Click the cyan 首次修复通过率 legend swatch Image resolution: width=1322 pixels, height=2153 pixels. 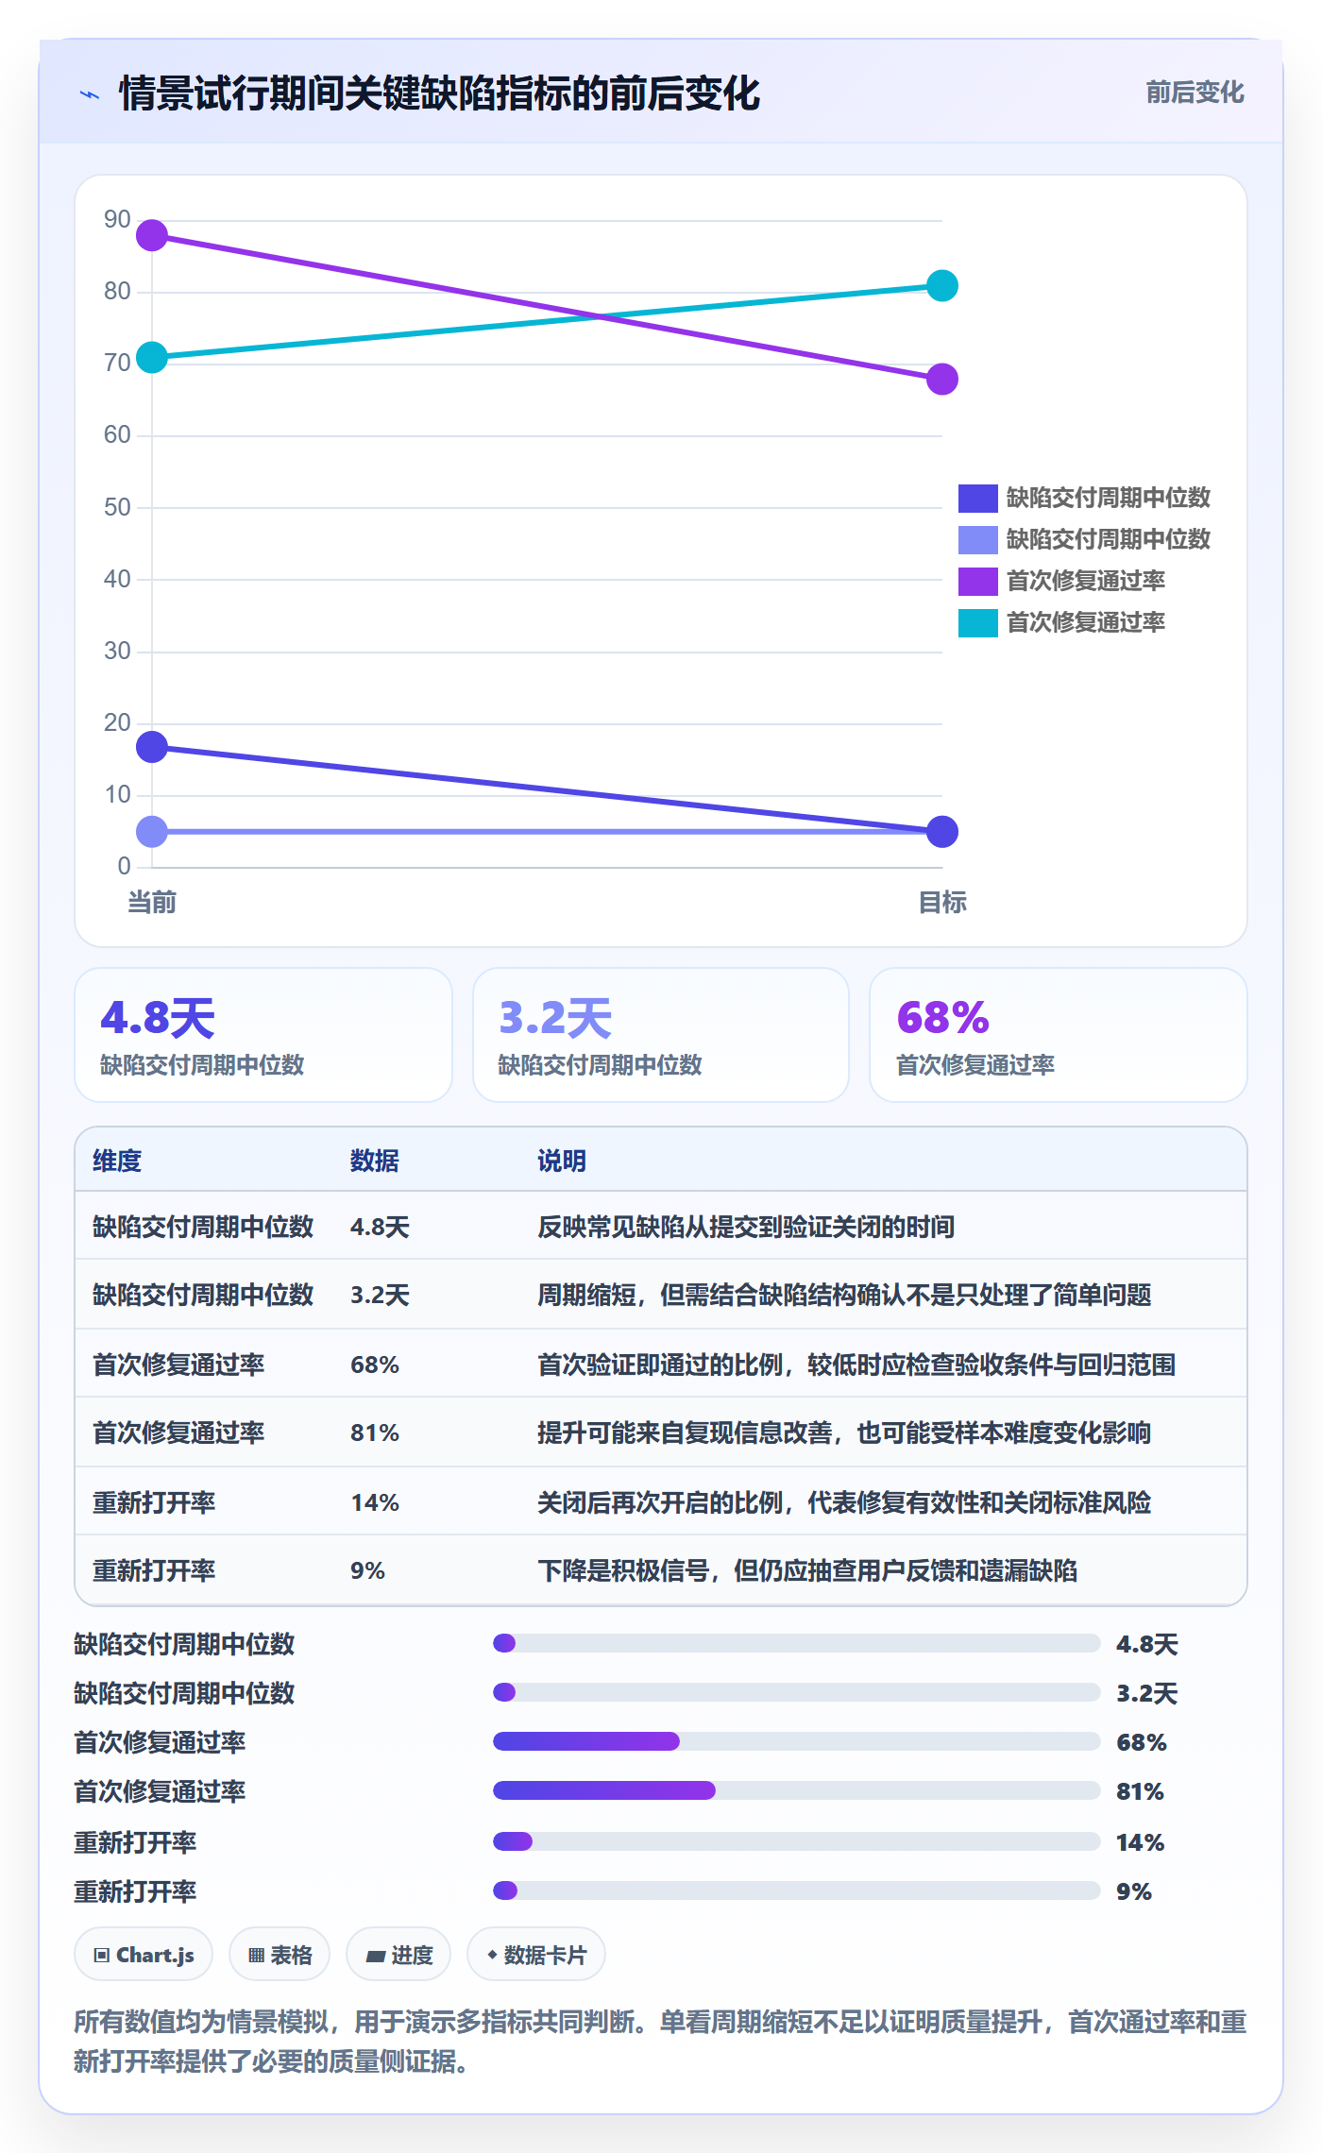click(977, 622)
